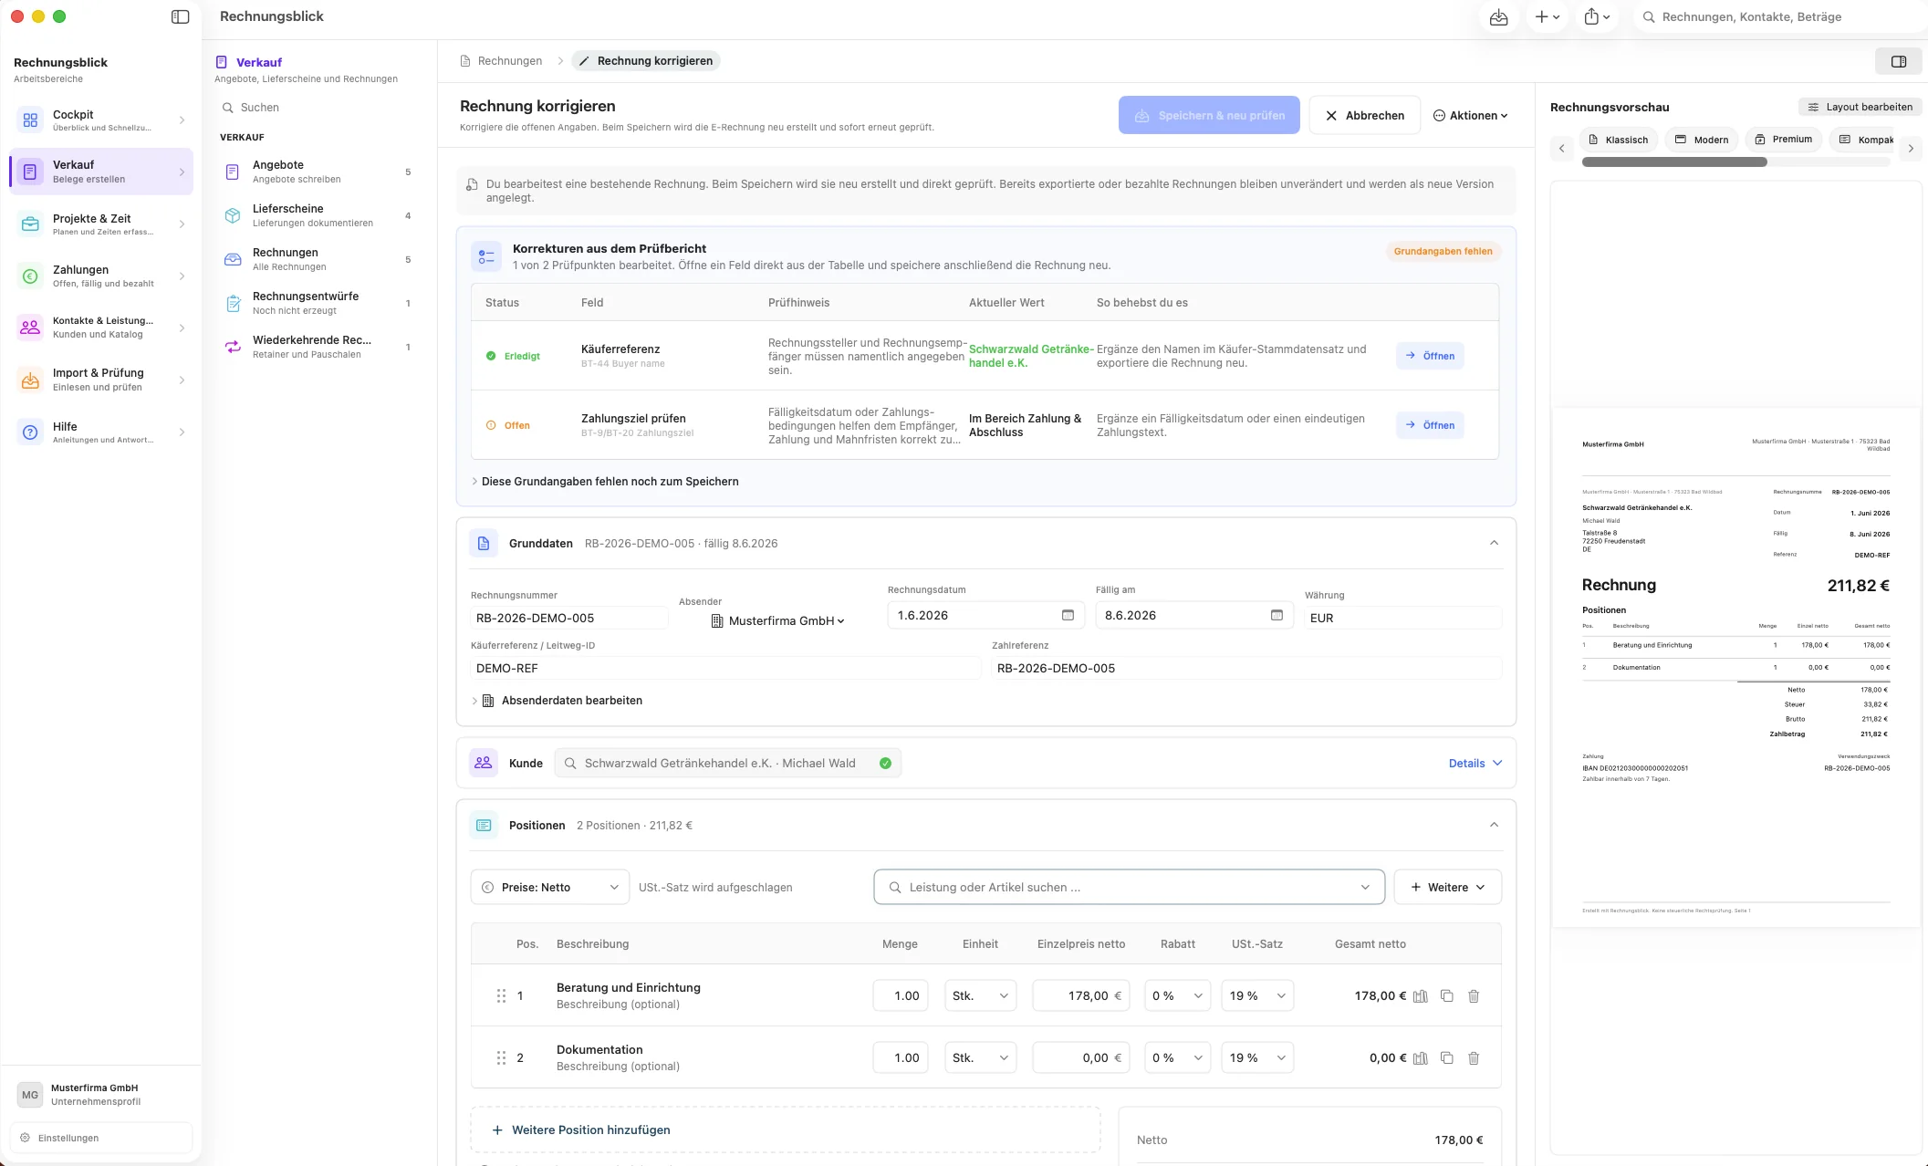Click the Rechnungsentwürfe draft icon
Screen dimensions: 1928x1166
pyautogui.click(x=233, y=303)
